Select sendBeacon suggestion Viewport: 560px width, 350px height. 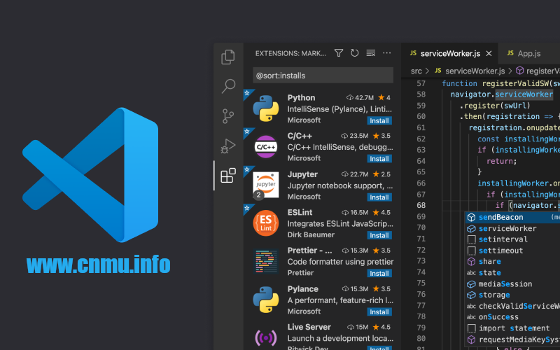click(x=512, y=217)
